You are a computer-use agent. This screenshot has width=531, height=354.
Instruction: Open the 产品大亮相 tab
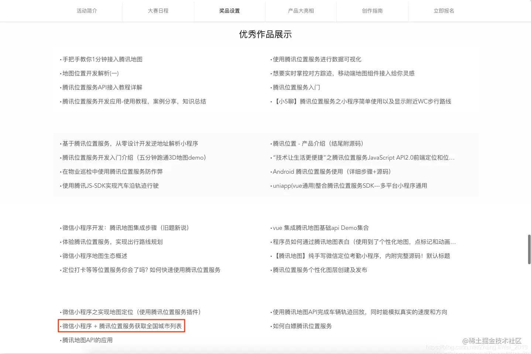coord(301,11)
